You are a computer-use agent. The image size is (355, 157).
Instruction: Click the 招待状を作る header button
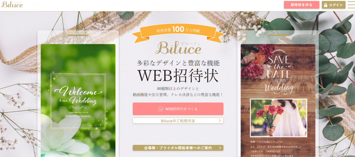click(x=302, y=5)
